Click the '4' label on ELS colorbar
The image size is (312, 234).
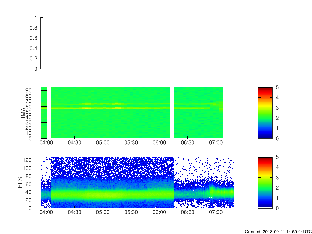277,167
